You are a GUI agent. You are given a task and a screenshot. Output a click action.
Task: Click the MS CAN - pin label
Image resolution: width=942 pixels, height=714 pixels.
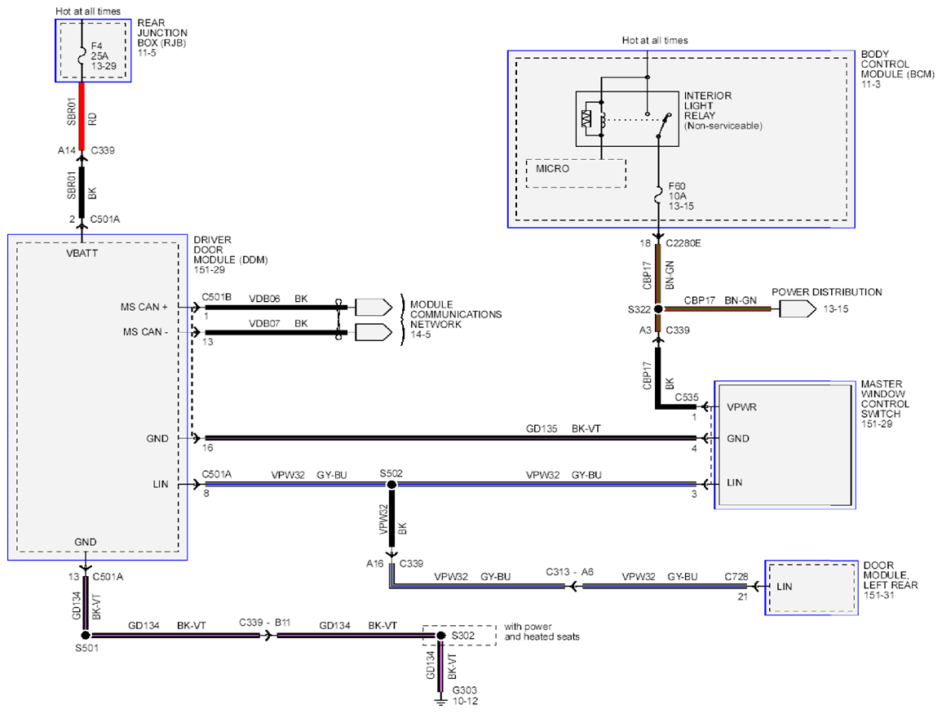coord(145,332)
